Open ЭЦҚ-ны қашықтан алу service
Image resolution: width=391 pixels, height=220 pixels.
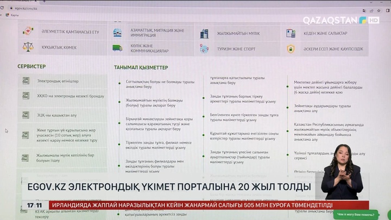click(57, 115)
